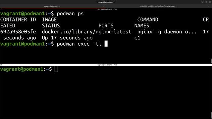212x119 pixels.
Task: Minimize the terminal window
Action: [202, 2]
